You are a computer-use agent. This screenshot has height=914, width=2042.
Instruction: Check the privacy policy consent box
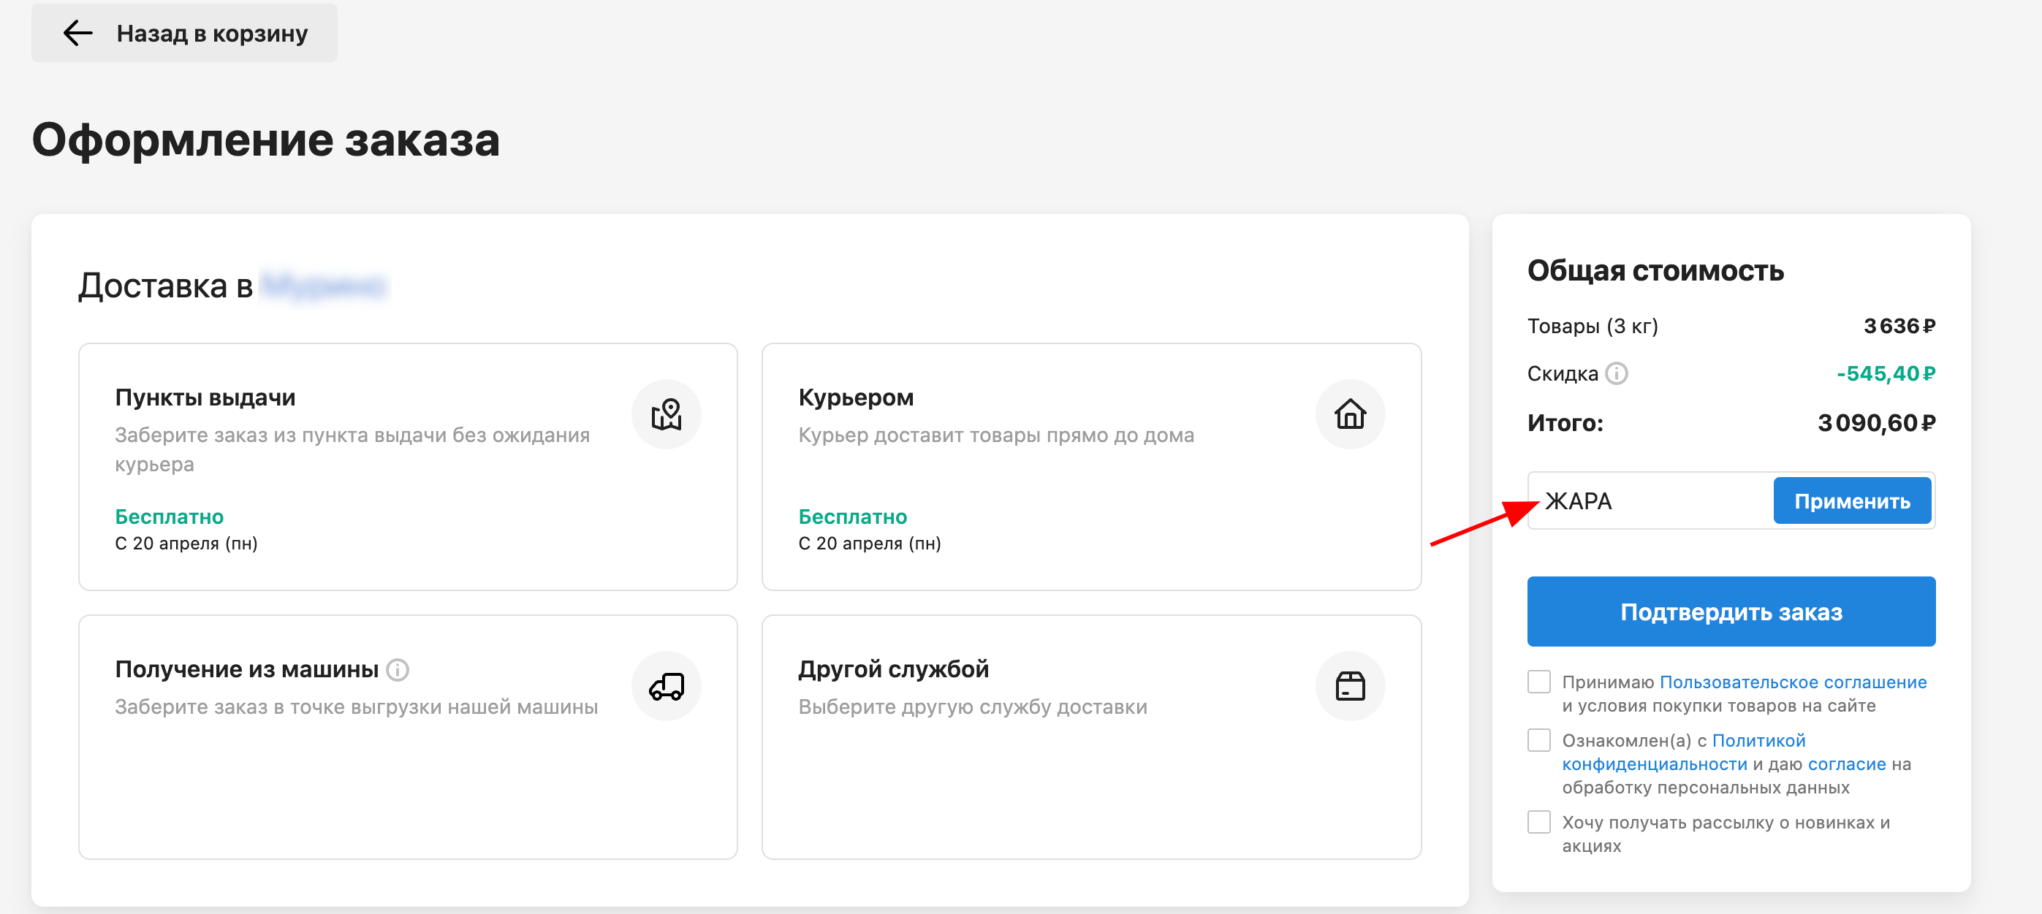coord(1538,740)
